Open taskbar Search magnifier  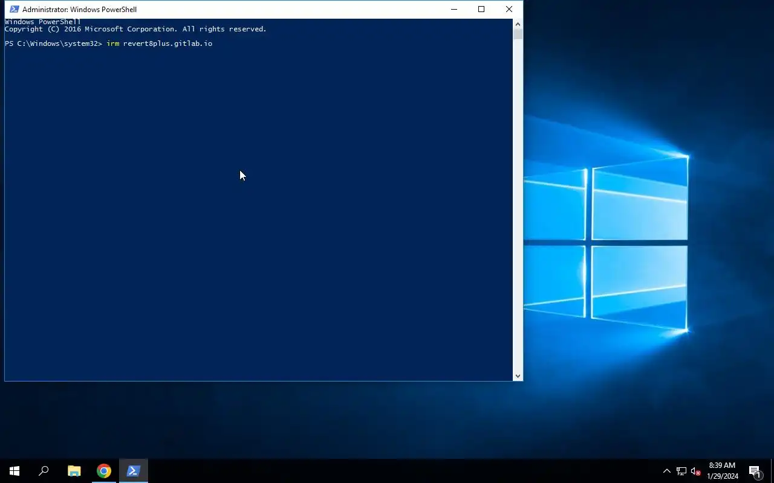pyautogui.click(x=44, y=471)
